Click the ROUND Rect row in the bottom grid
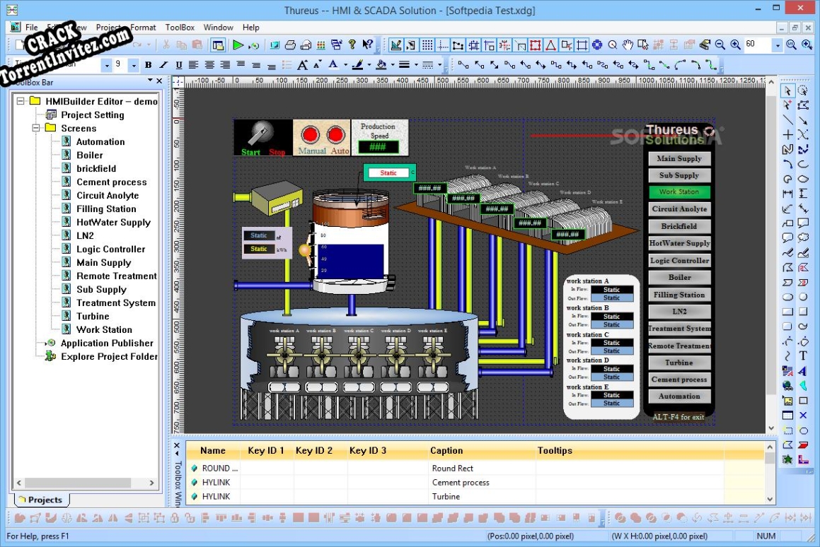820x547 pixels. pos(219,468)
